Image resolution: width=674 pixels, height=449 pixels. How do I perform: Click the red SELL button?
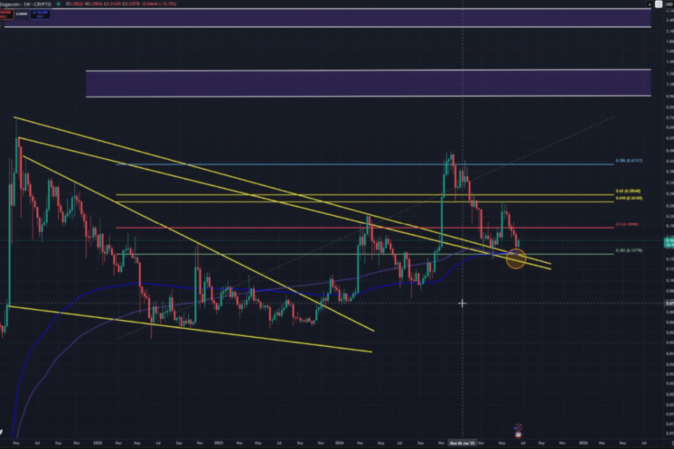(x=5, y=13)
